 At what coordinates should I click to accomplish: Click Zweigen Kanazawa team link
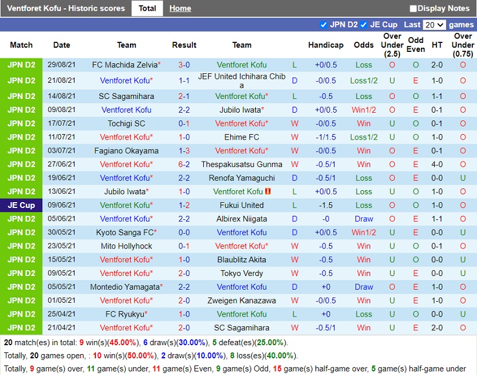[241, 300]
